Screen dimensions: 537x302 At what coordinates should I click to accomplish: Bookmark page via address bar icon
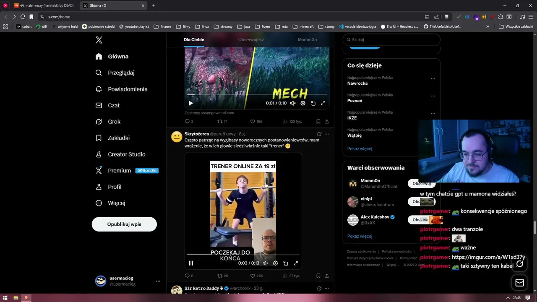pos(31,17)
